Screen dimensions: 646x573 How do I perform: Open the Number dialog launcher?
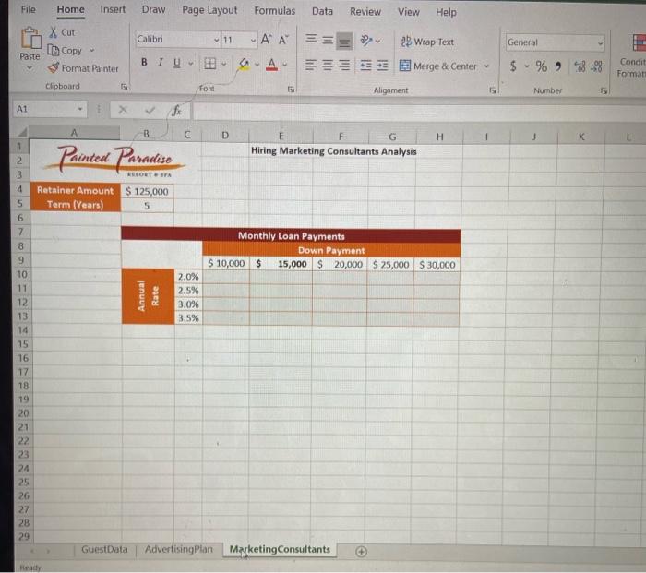[604, 90]
